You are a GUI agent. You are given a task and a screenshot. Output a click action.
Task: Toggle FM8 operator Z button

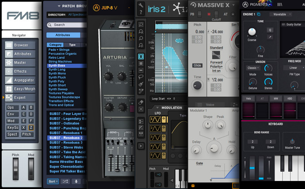coord(30,127)
